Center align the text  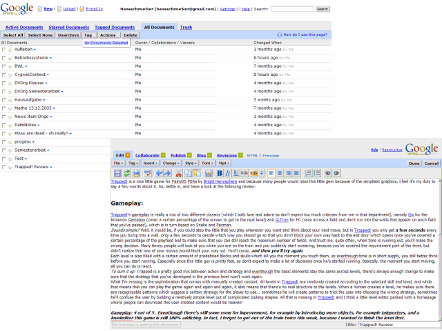(x=280, y=173)
